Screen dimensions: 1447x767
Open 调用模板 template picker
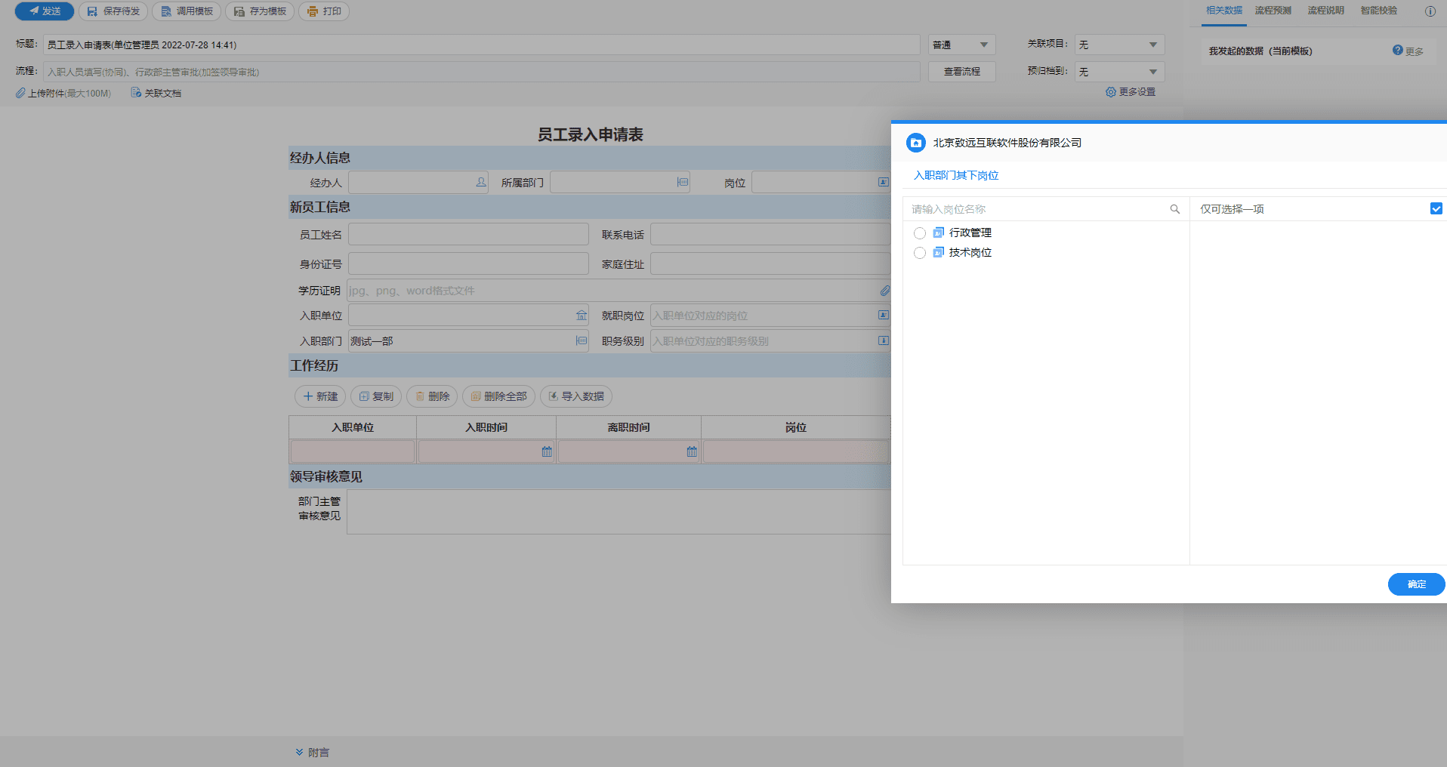[187, 11]
